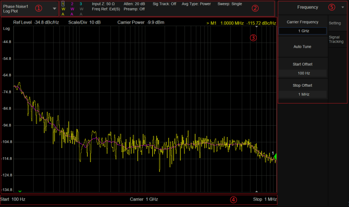
Task: Click white triangle marker at bottom of graph
Action: (x=257, y=191)
